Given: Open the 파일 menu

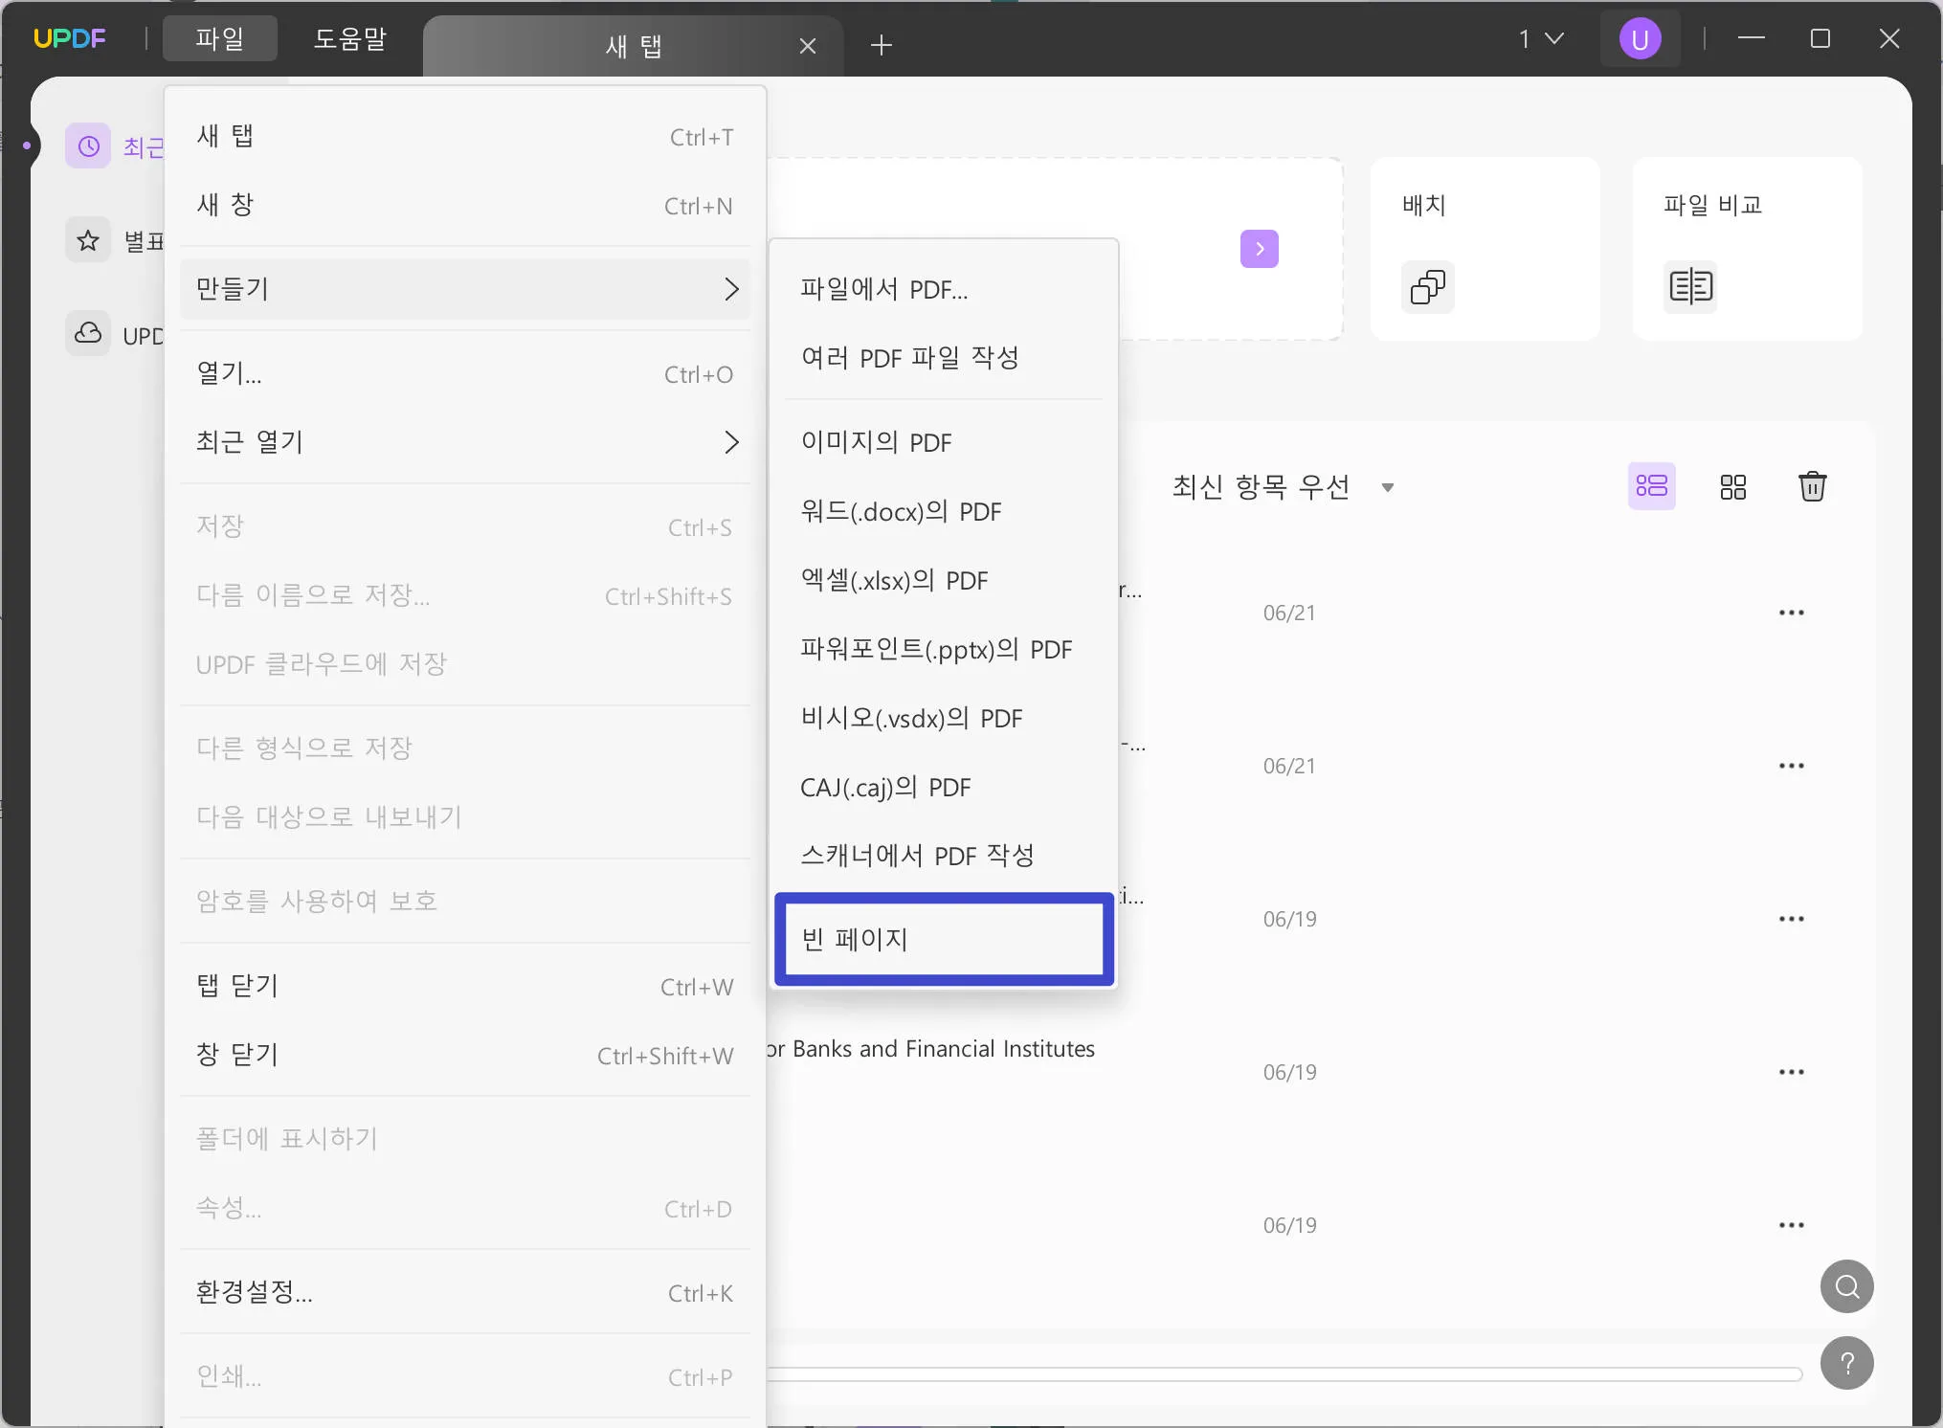Looking at the screenshot, I should 220,38.
